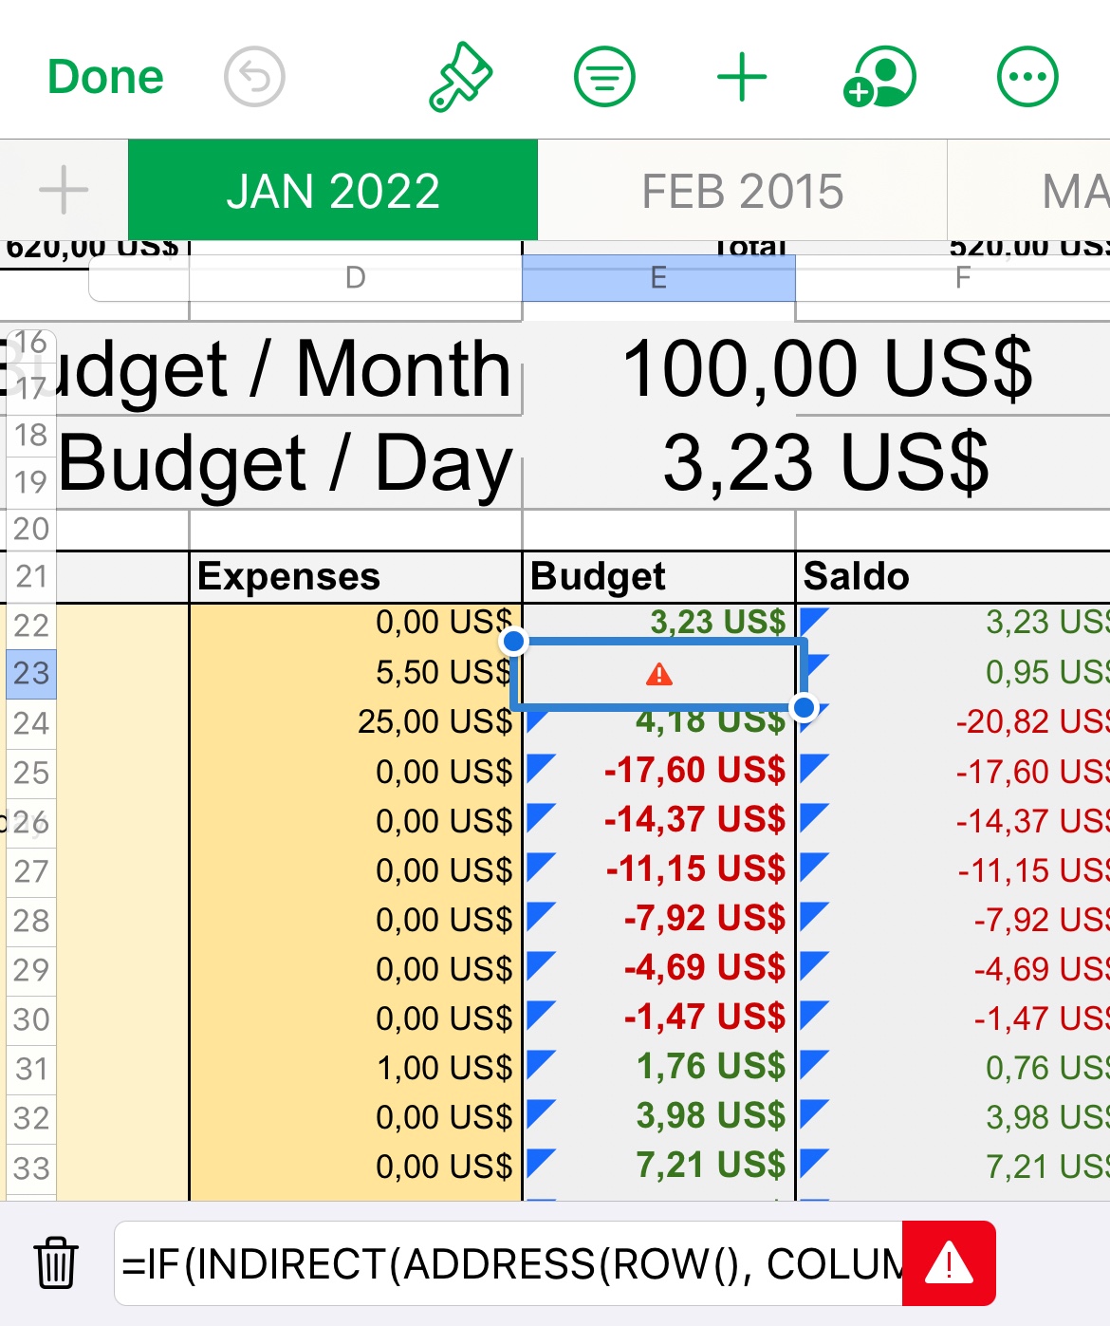Select row 25 header

click(31, 773)
